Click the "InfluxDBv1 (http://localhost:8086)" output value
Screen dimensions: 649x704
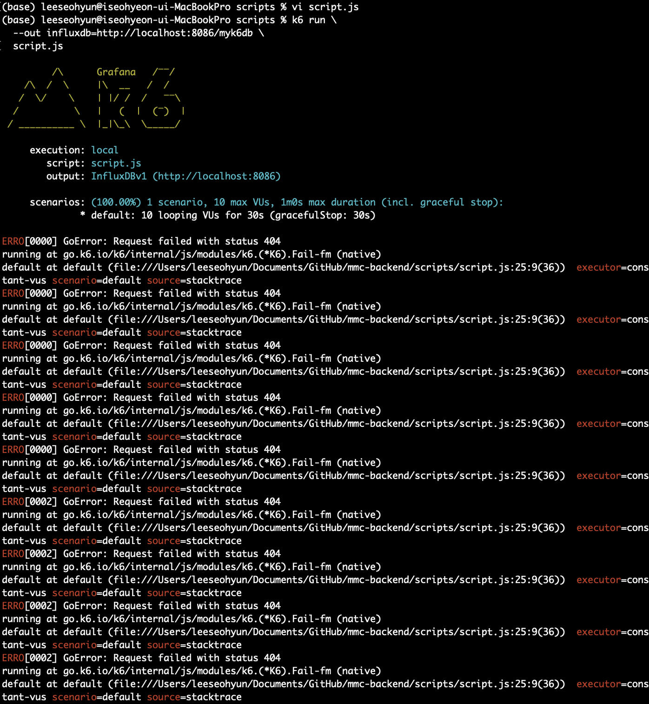(186, 176)
